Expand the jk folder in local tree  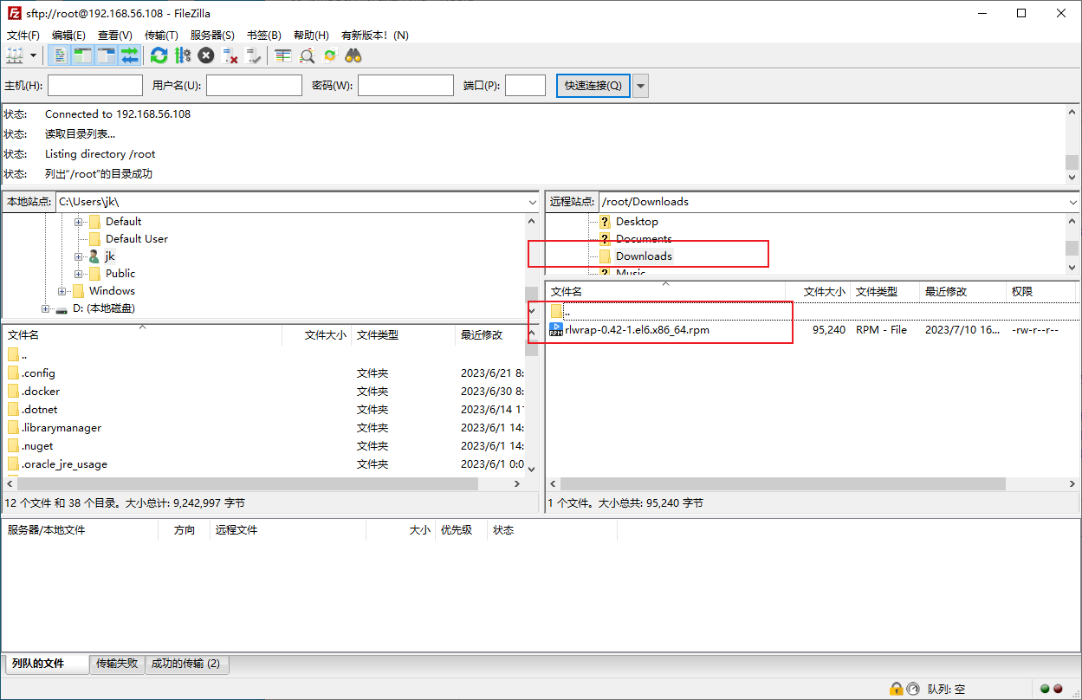coord(79,256)
